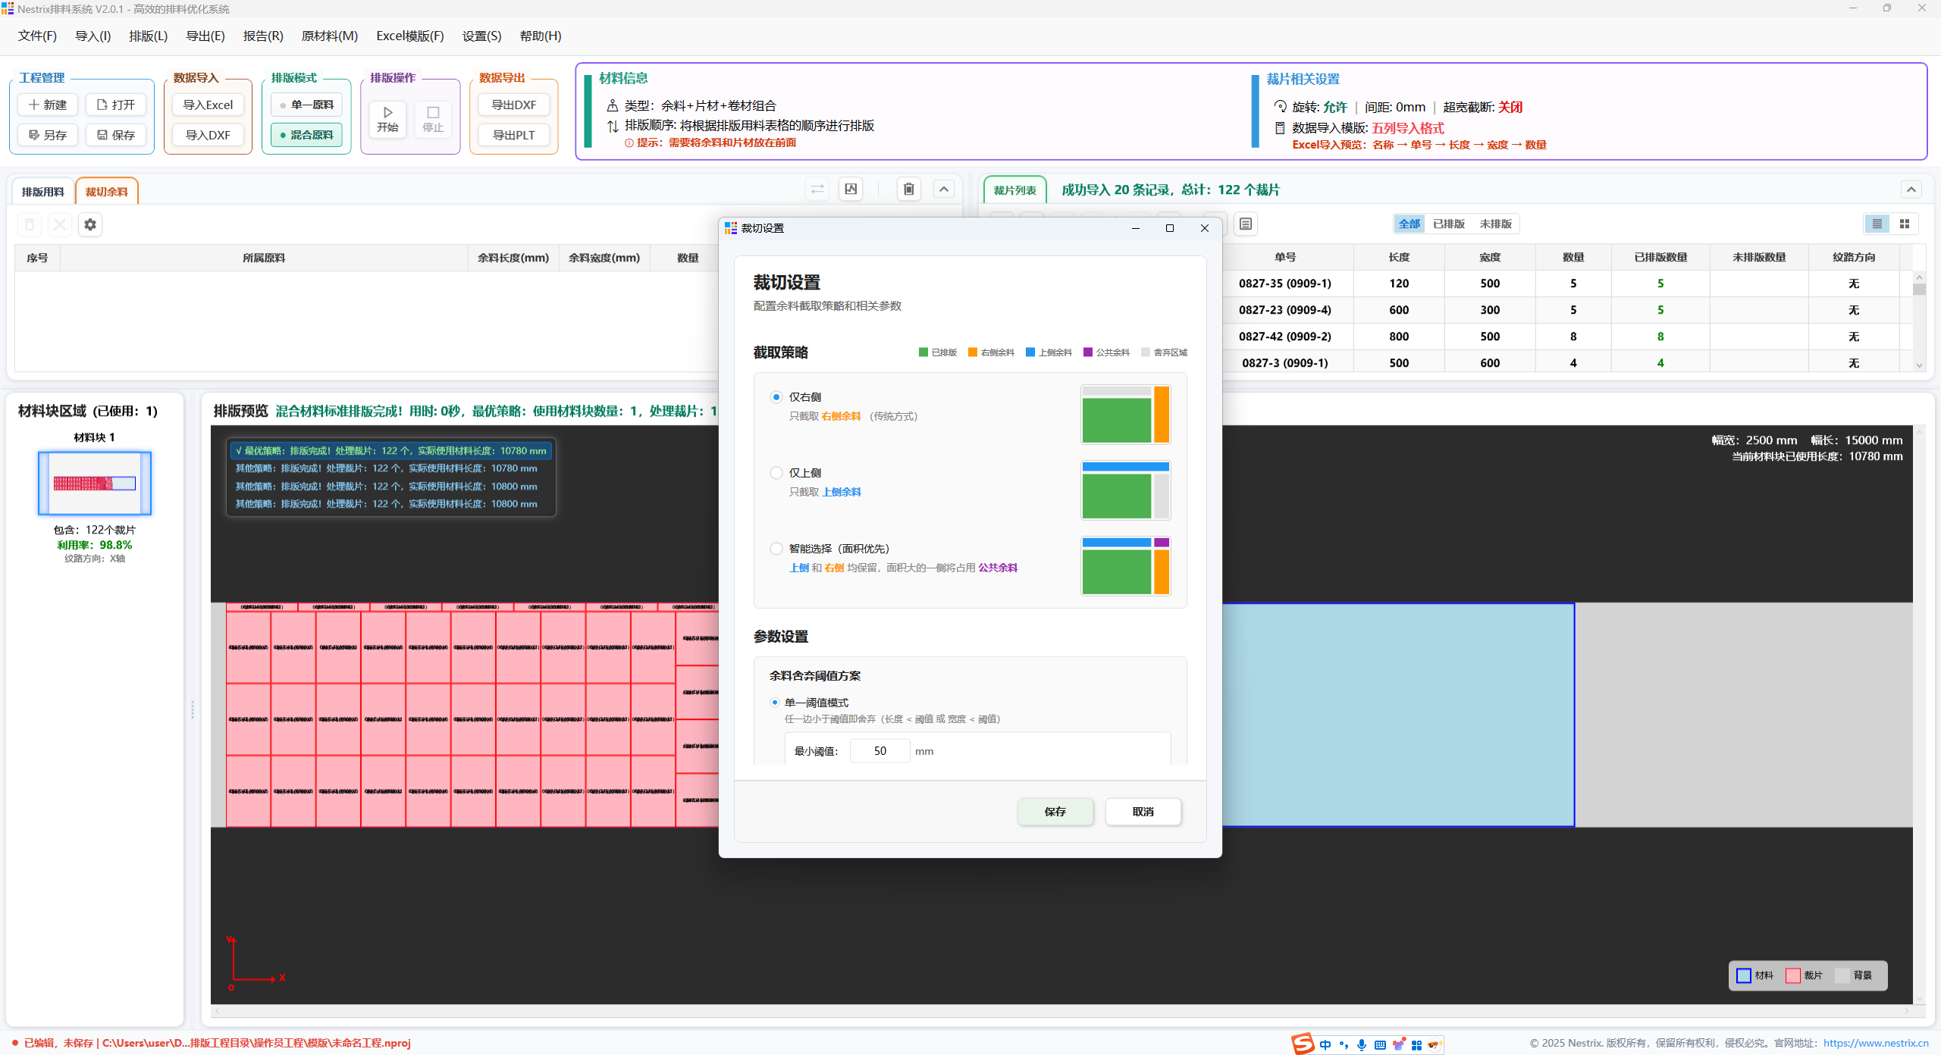Click 保存 in the 裁切设置 dialog
The height and width of the screenshot is (1055, 1941).
pos(1055,812)
